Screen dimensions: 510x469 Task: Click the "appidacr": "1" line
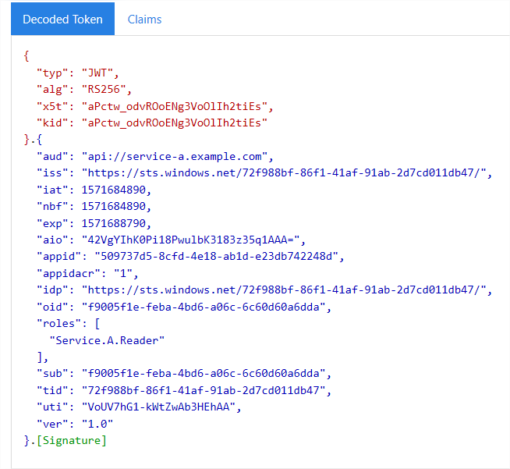click(87, 273)
